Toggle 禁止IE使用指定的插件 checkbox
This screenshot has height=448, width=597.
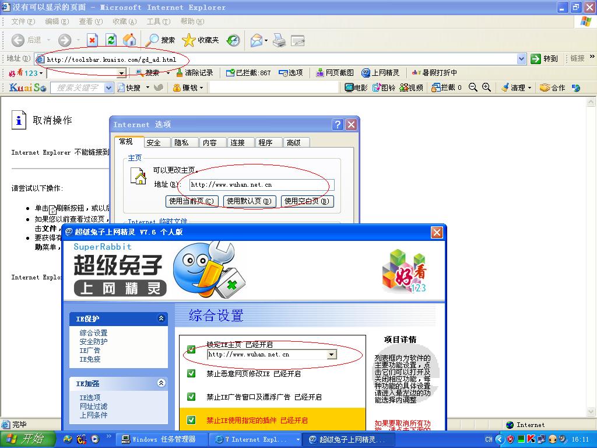191,420
